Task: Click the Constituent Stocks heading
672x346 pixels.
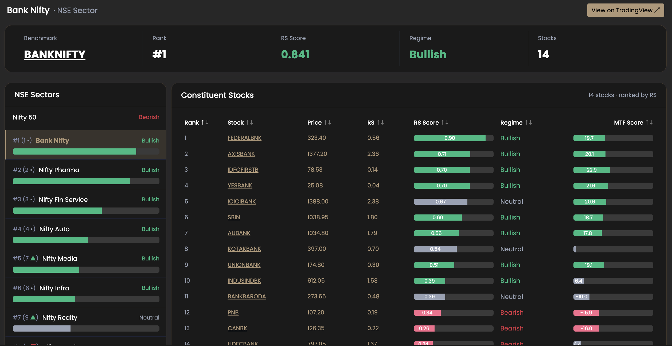Action: (217, 95)
